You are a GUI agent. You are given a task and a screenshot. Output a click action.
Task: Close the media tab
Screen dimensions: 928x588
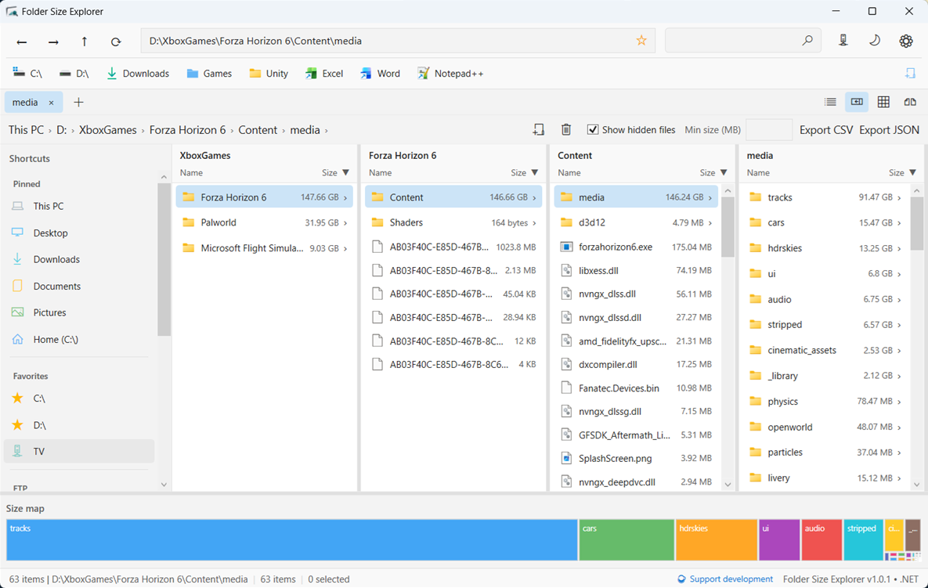coord(52,103)
